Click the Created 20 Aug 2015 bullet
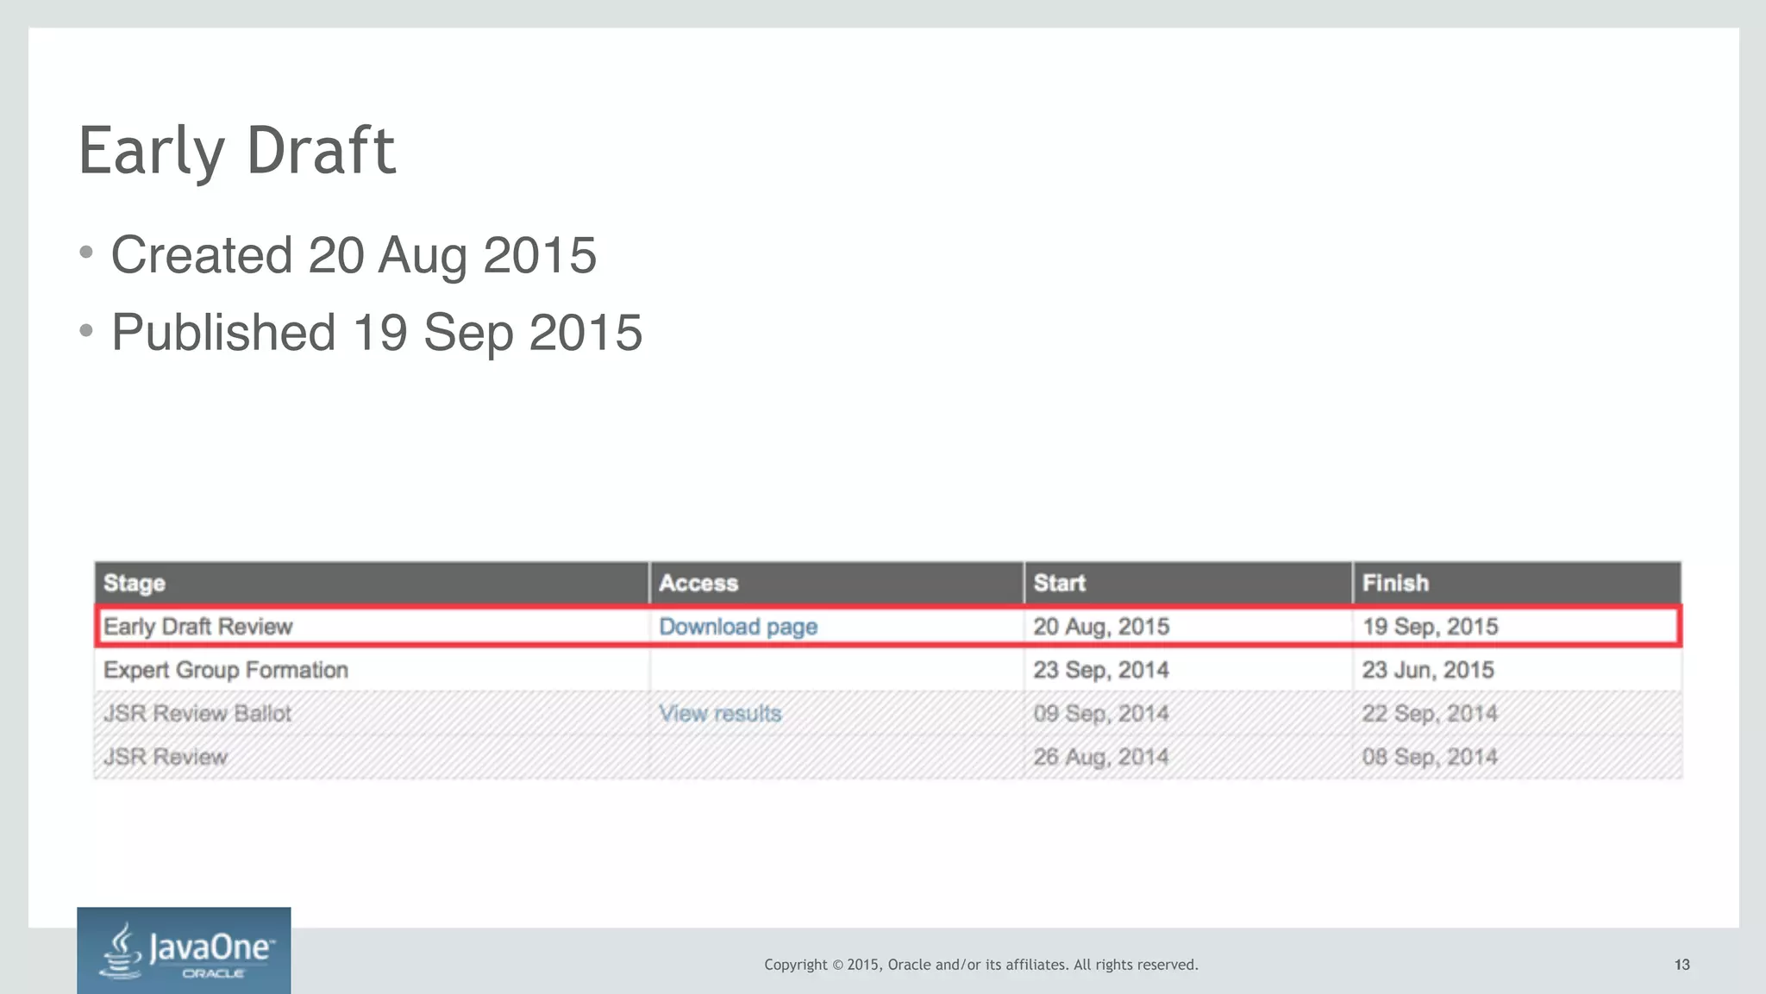Viewport: 1766px width, 994px height. coord(353,255)
